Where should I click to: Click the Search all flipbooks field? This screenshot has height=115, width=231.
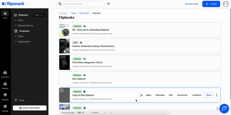click(80, 4)
